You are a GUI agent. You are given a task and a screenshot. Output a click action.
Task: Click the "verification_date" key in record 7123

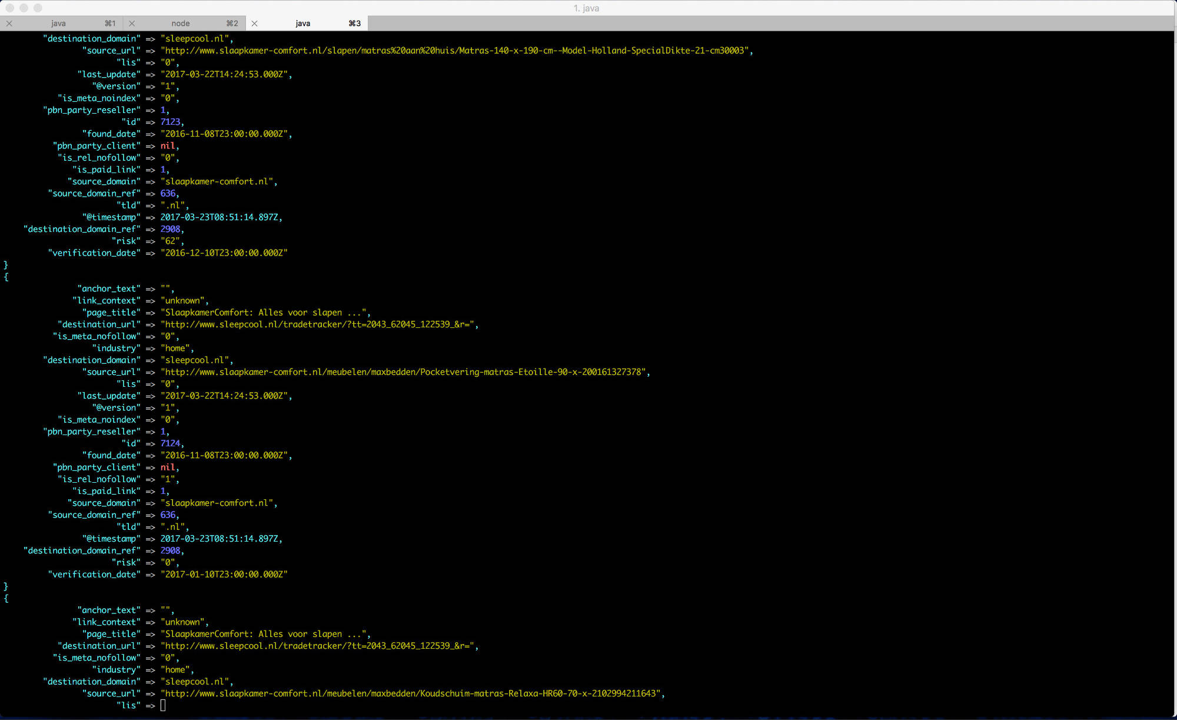coord(95,253)
